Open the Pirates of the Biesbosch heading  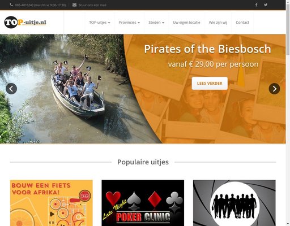click(x=207, y=49)
